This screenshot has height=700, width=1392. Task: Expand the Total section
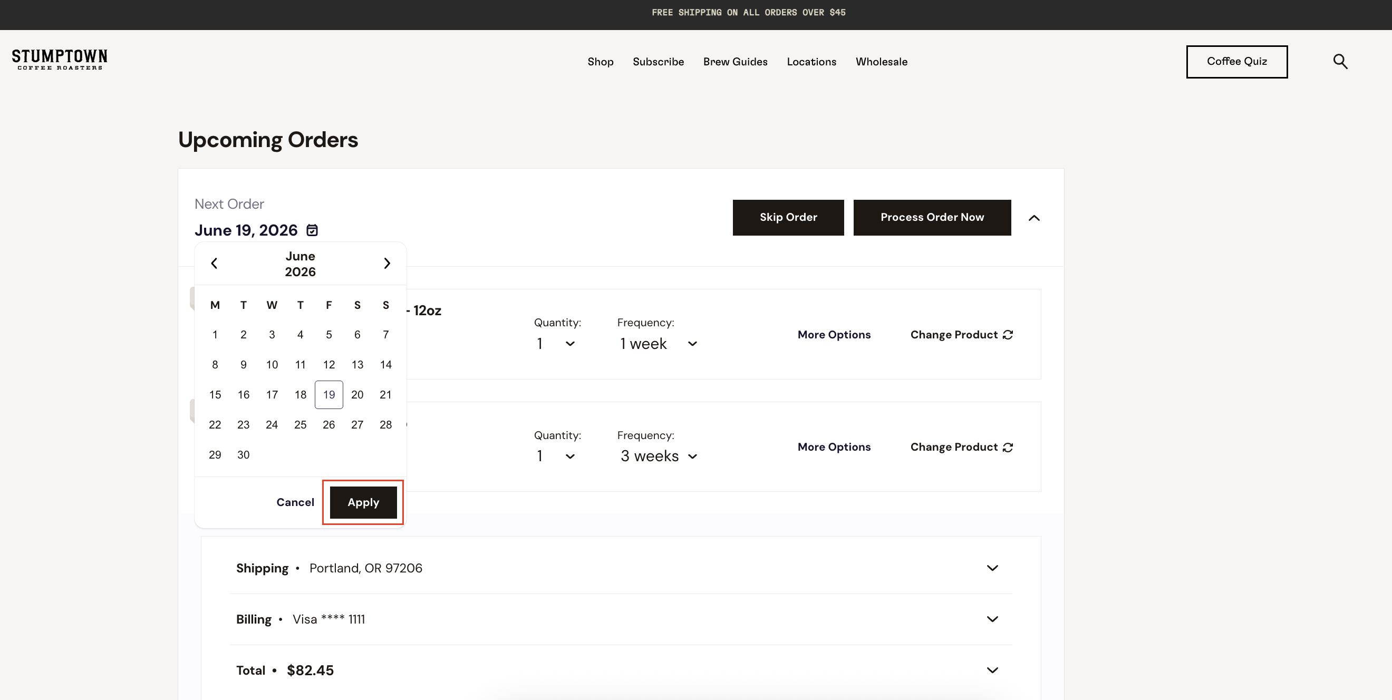click(x=992, y=670)
